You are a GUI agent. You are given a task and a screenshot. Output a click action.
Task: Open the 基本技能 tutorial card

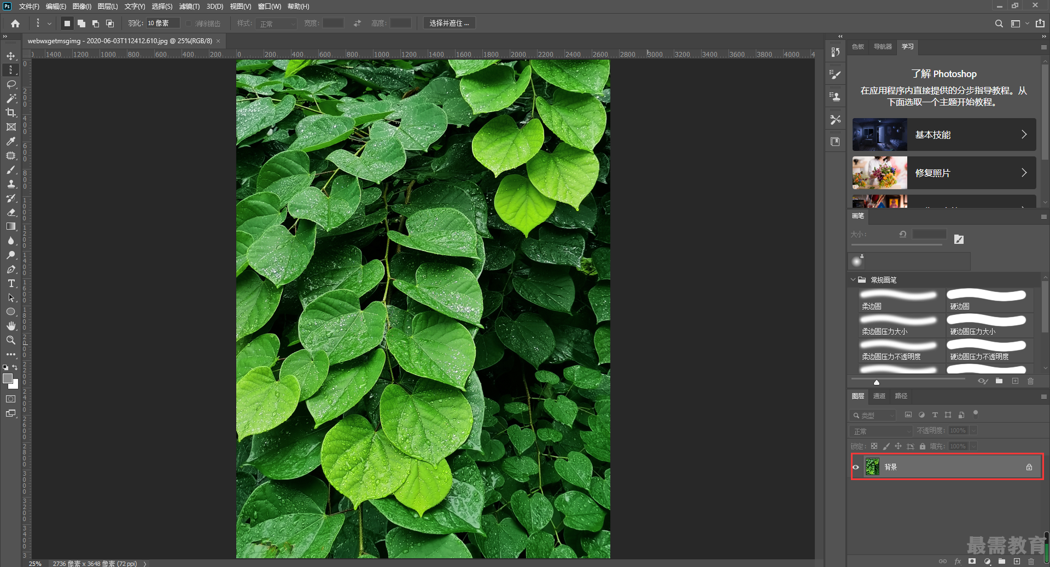point(944,135)
